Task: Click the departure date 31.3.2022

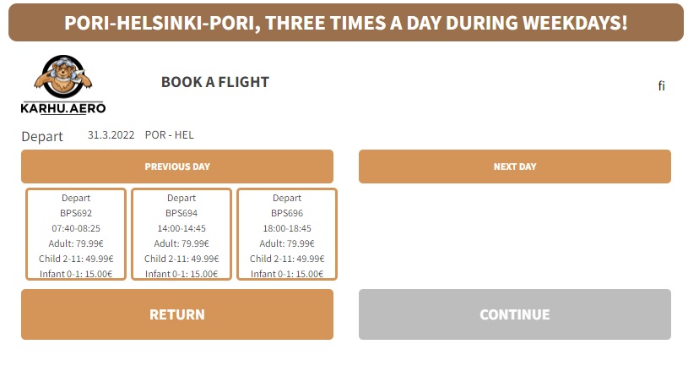Action: (111, 135)
